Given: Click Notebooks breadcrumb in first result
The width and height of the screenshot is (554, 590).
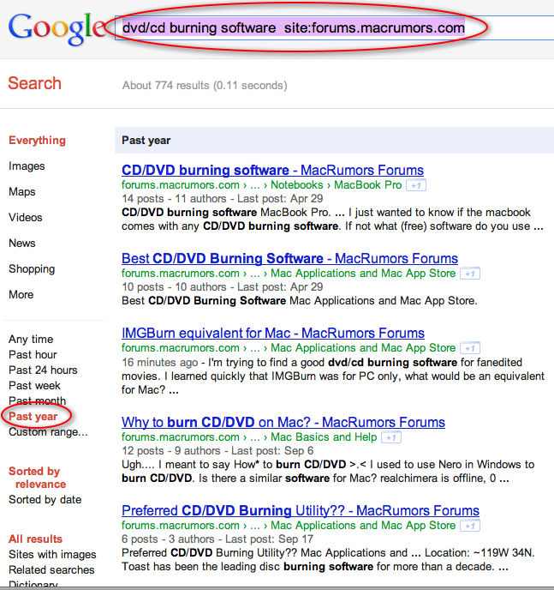Looking at the screenshot, I should tap(297, 185).
